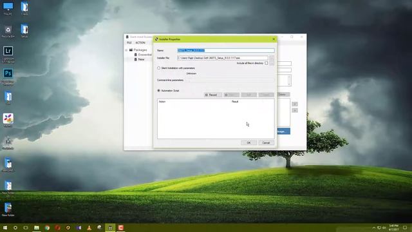Select bottom New folder desktop icon
The height and width of the screenshot is (232, 412).
pos(8,209)
